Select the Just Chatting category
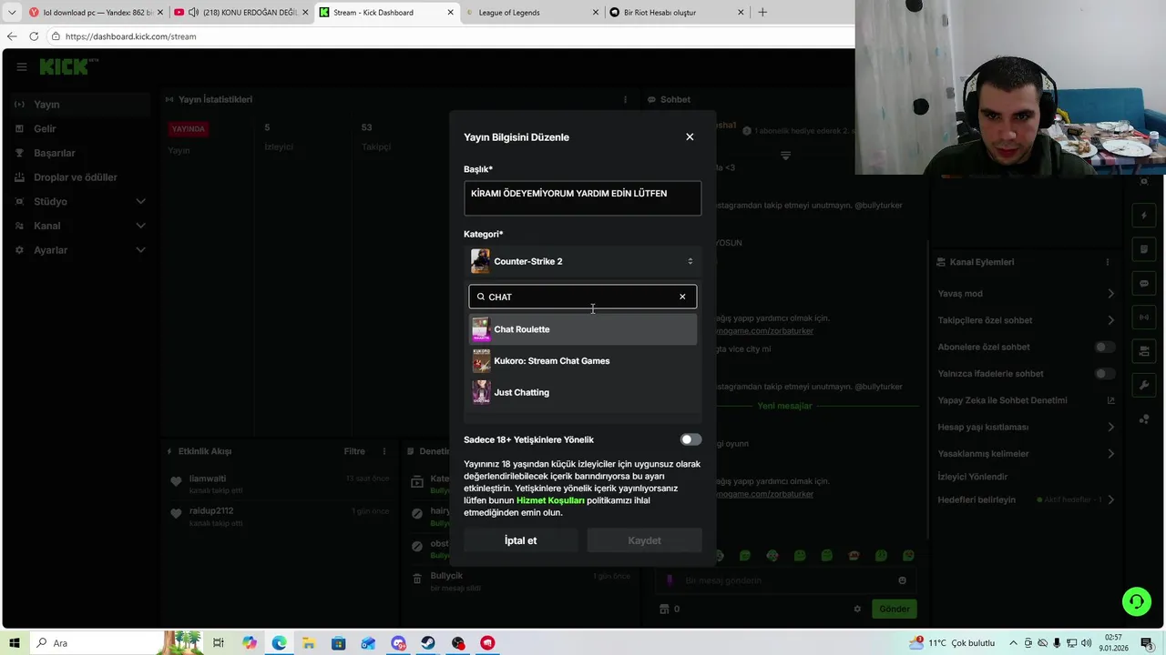The image size is (1166, 655). coord(583,392)
